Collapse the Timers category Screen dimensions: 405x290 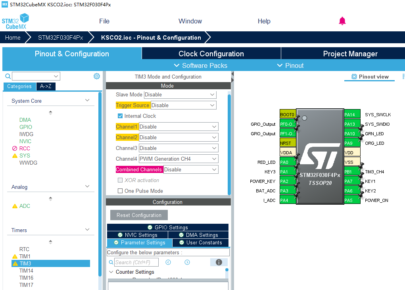pos(87,230)
